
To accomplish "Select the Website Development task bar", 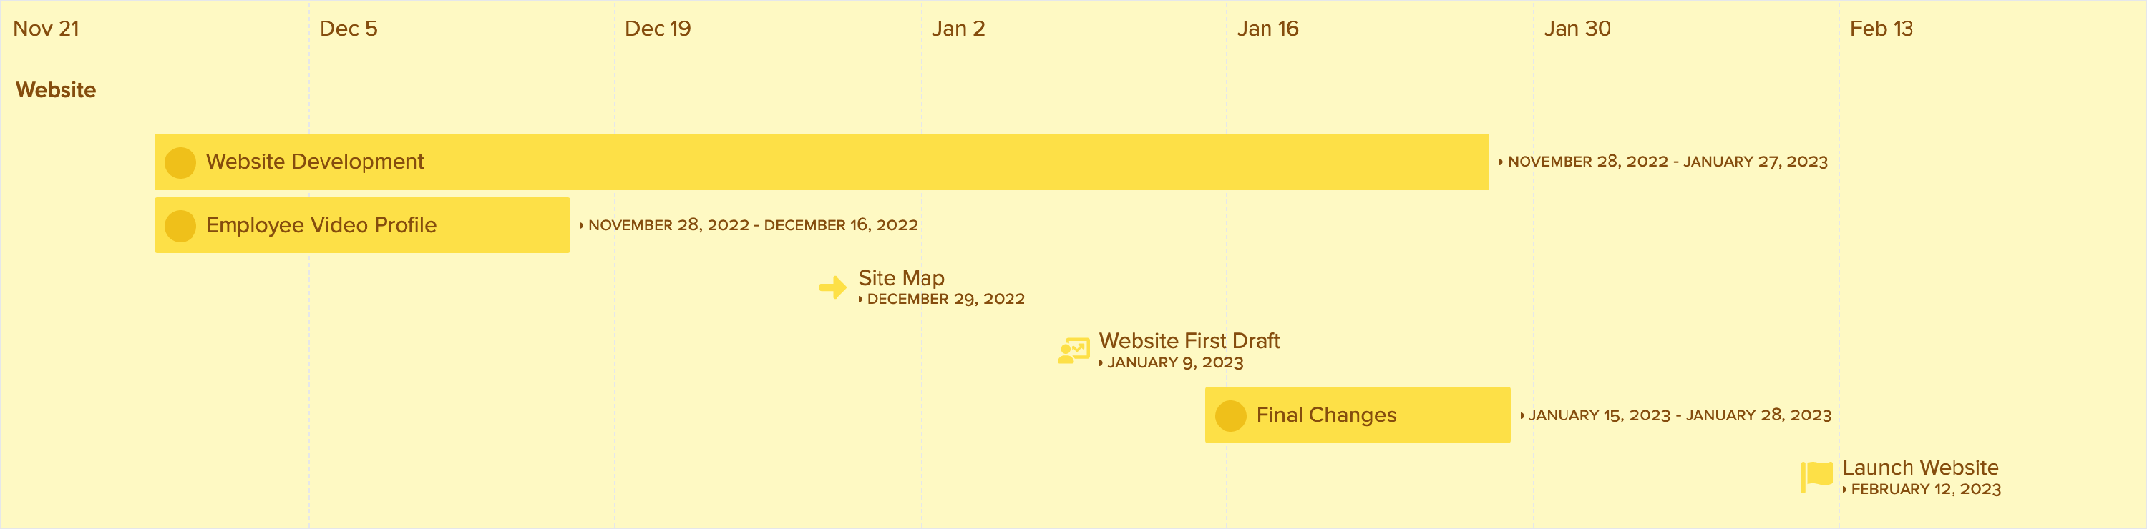I will pos(821,162).
